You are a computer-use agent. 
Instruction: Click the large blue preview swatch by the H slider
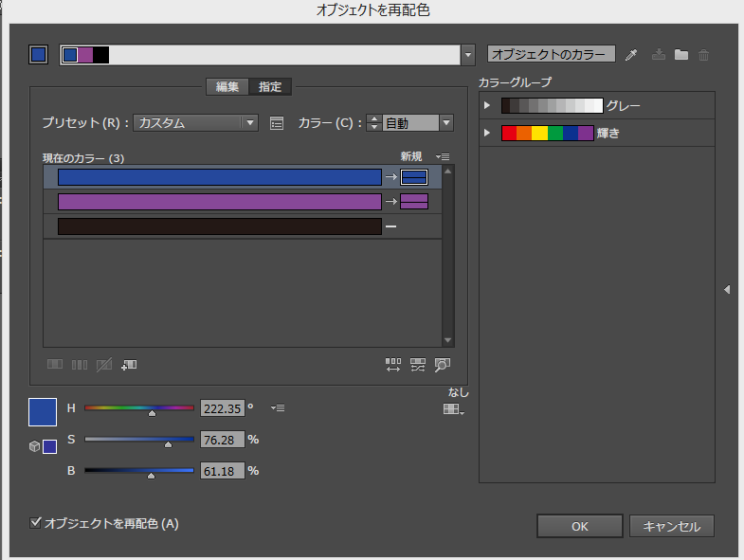(x=43, y=412)
